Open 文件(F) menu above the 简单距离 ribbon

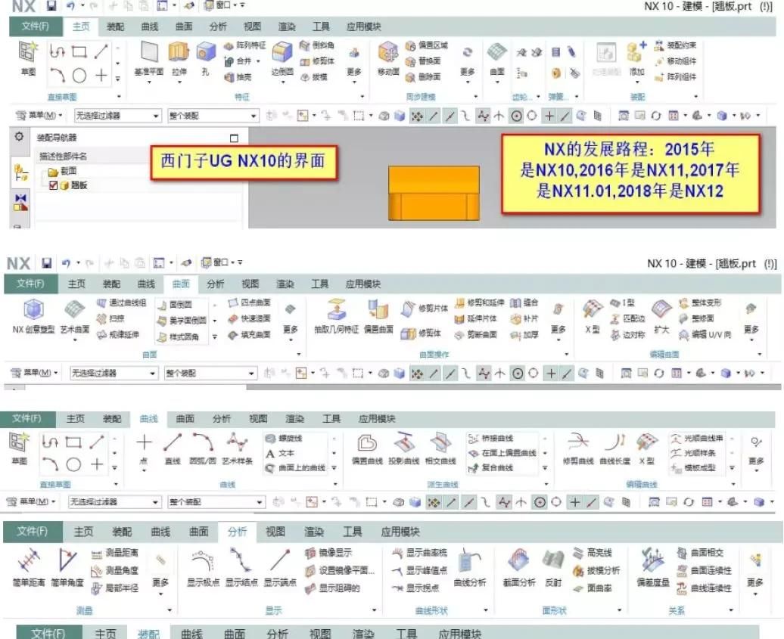tap(33, 531)
